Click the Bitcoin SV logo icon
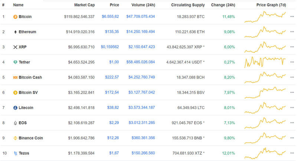The height and width of the screenshot is (161, 297). click(x=15, y=93)
